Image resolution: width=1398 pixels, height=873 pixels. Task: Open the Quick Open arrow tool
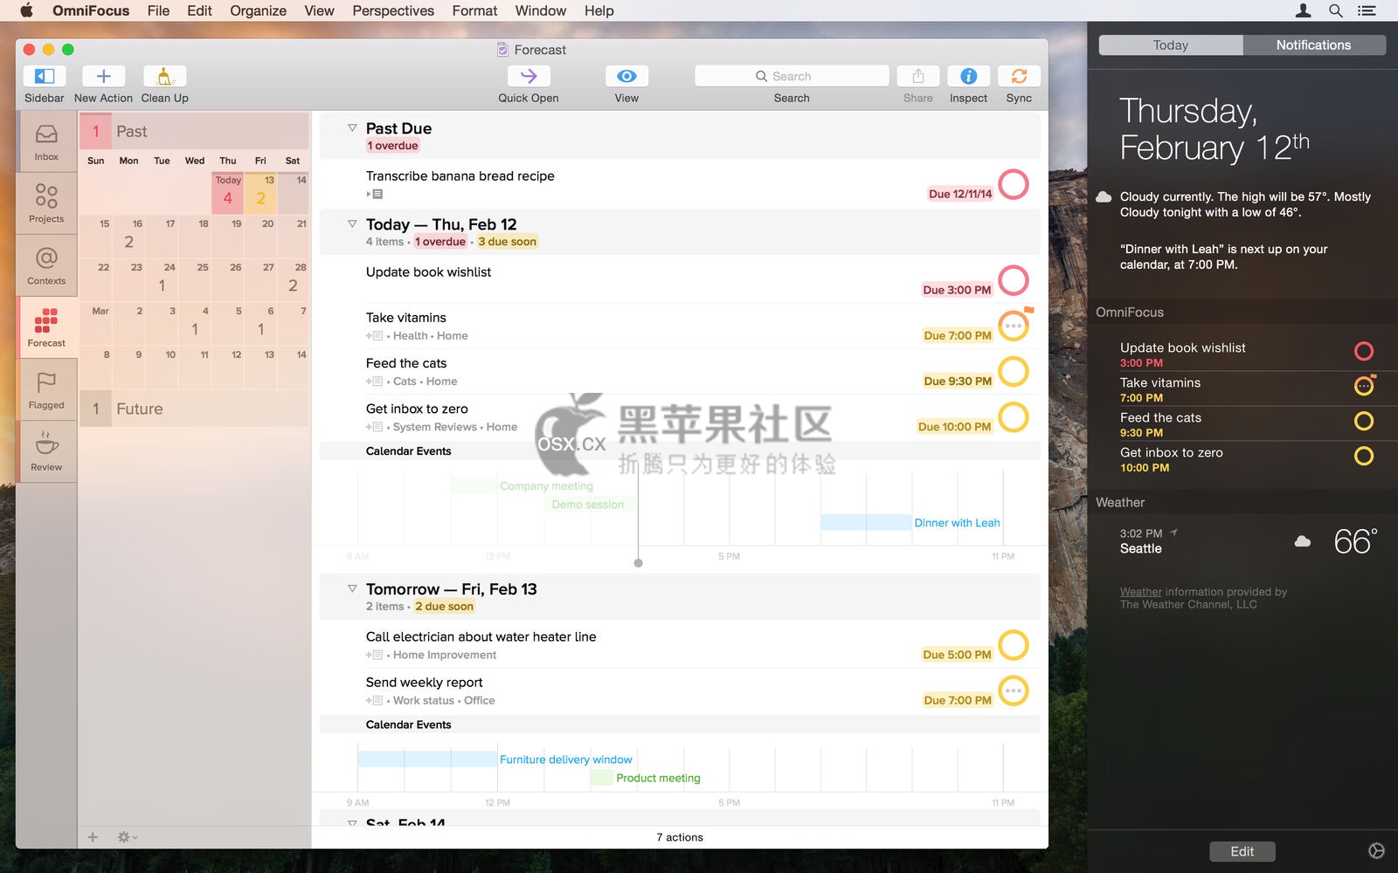click(x=529, y=77)
